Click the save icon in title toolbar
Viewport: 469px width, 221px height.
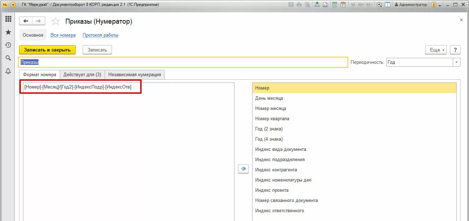coord(291,5)
